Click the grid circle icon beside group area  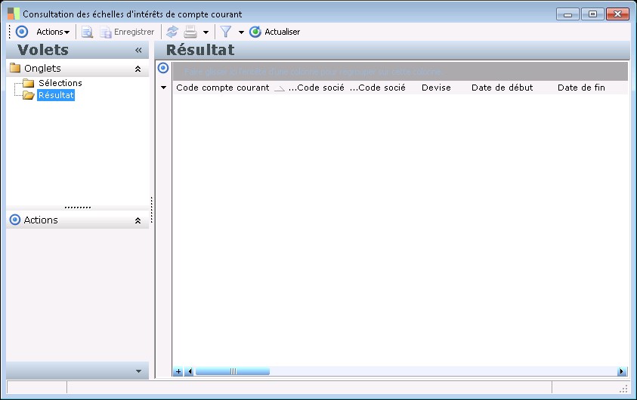click(163, 68)
